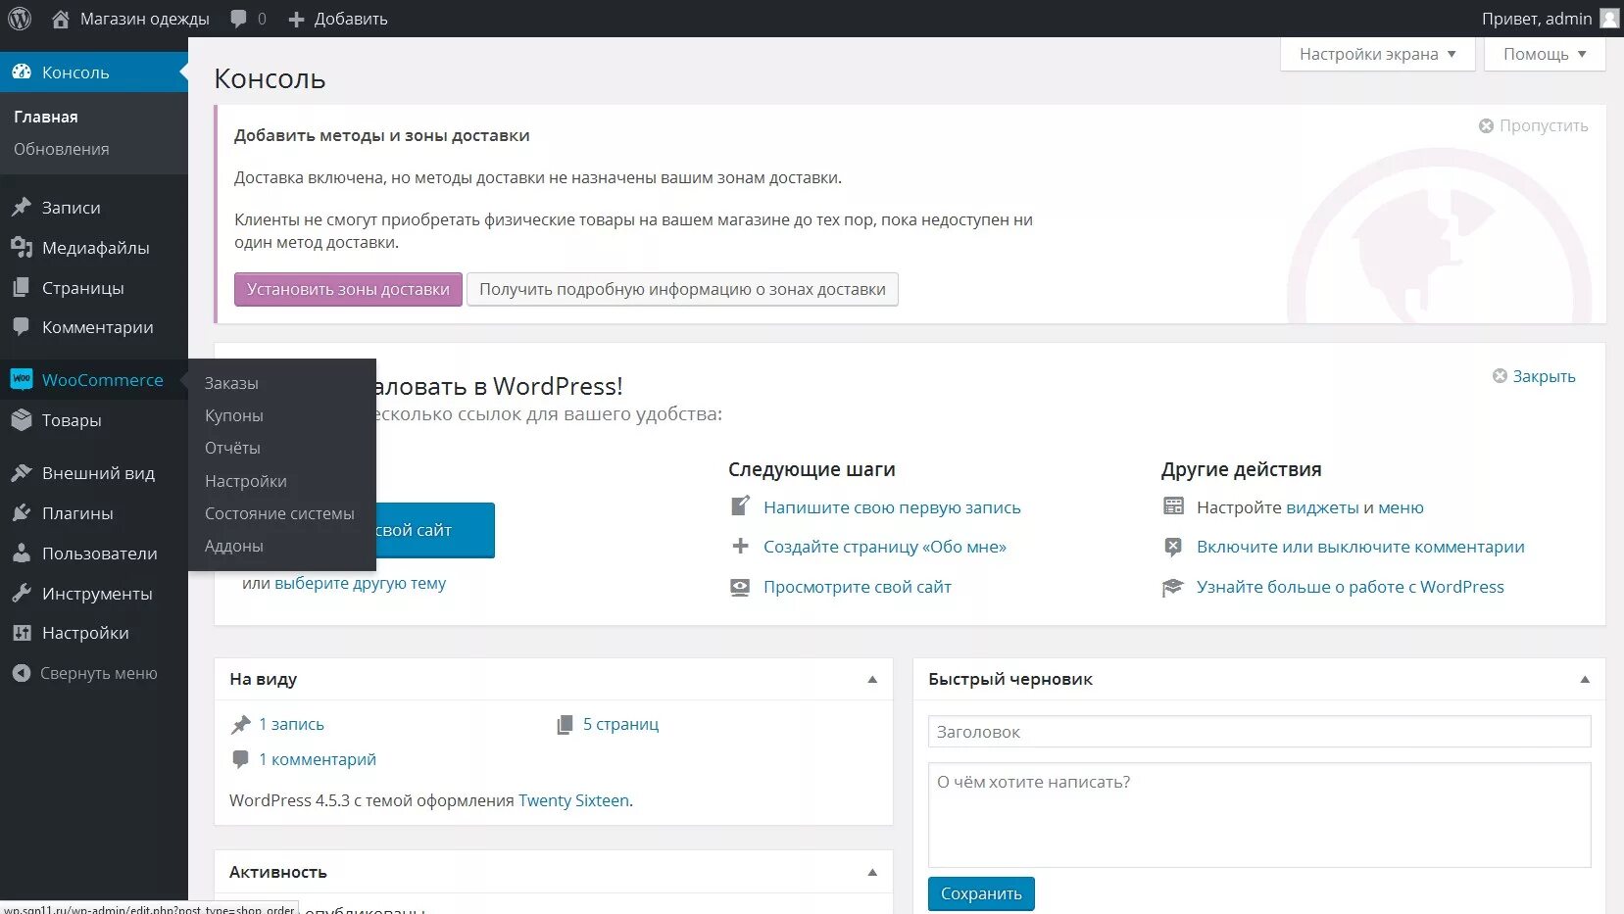This screenshot has height=914, width=1624.
Task: Click the Инструменты wrench icon
Action: [22, 593]
